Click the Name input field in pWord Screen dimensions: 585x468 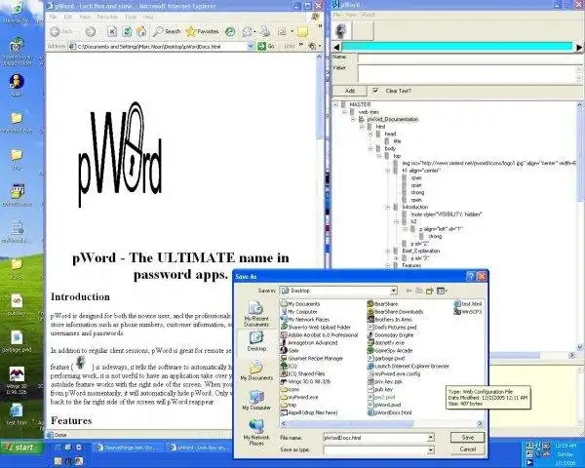(x=471, y=58)
